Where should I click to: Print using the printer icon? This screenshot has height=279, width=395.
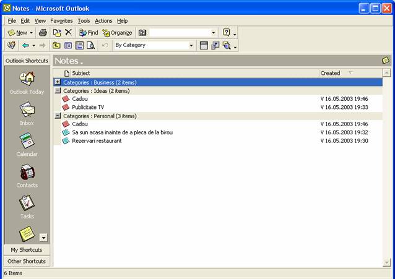pos(43,33)
